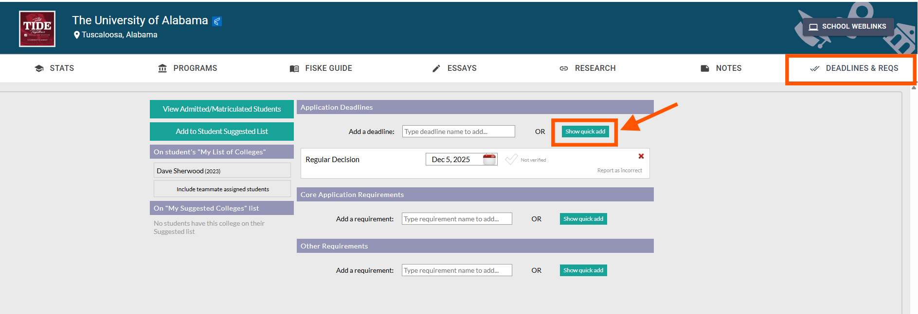The image size is (918, 314).
Task: Click the chain link Research icon
Action: tap(564, 68)
